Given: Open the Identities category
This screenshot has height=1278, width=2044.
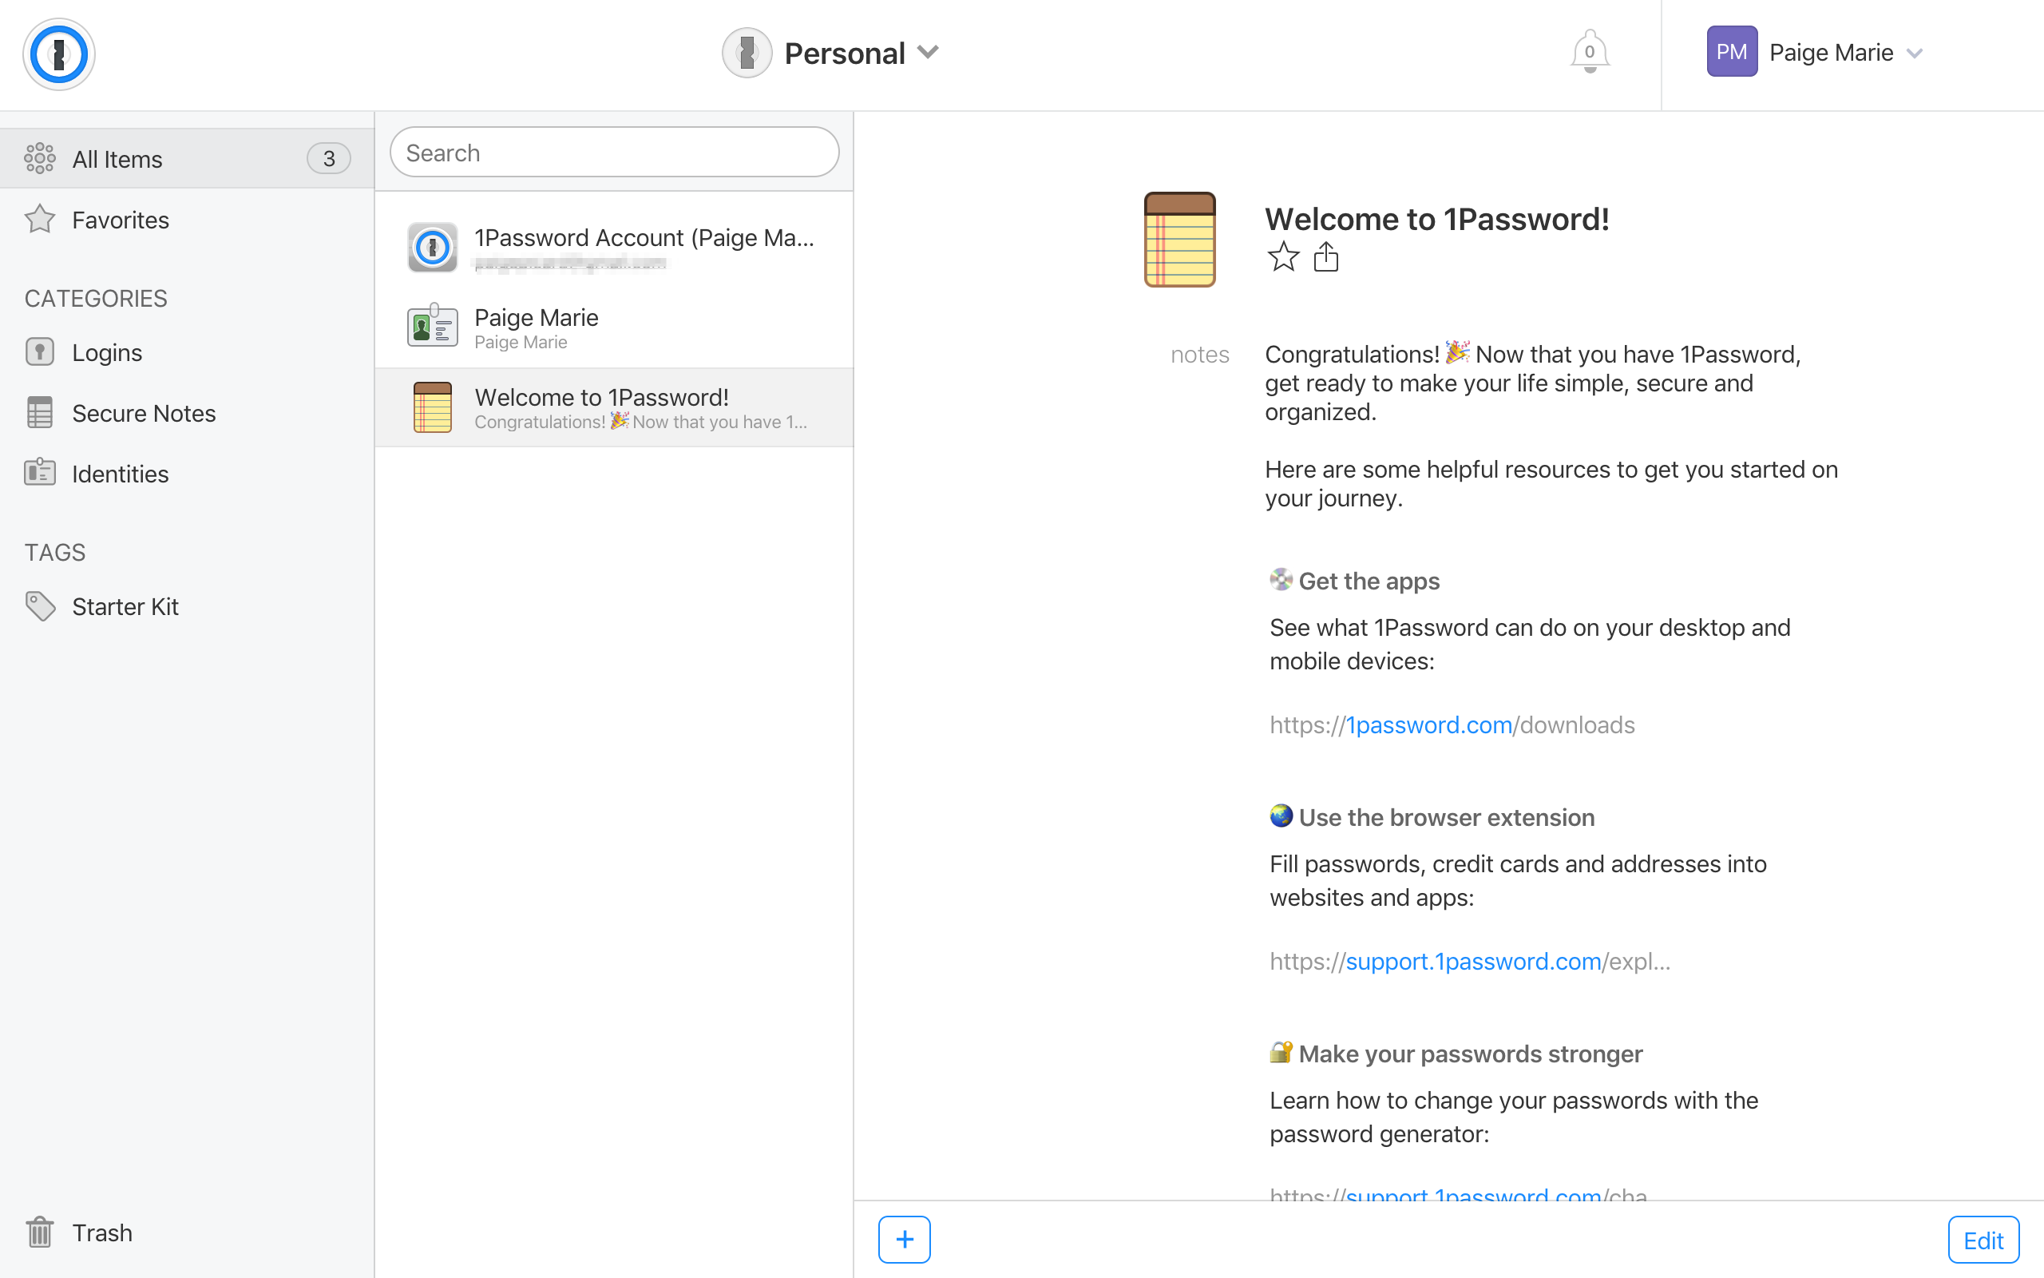Looking at the screenshot, I should point(187,474).
